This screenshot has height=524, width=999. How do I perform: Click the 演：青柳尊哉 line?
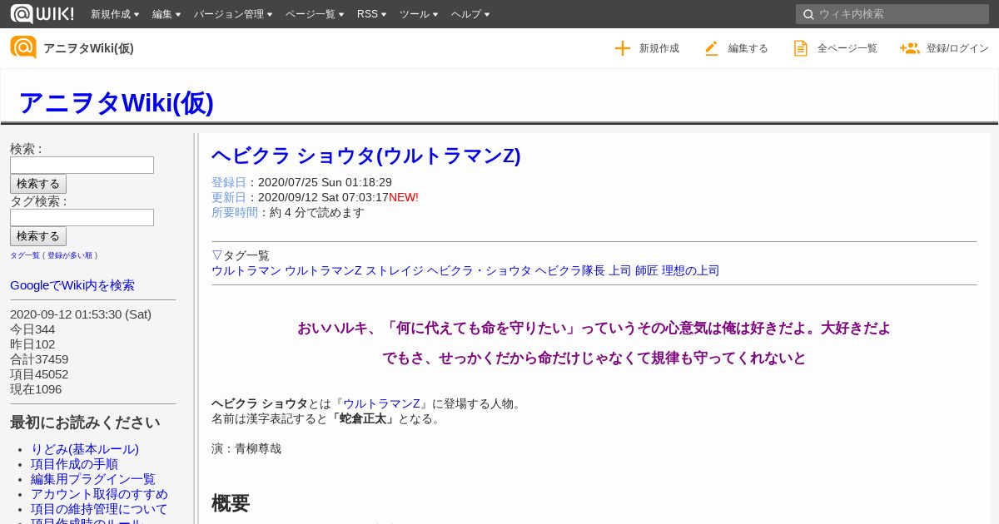coord(246,448)
